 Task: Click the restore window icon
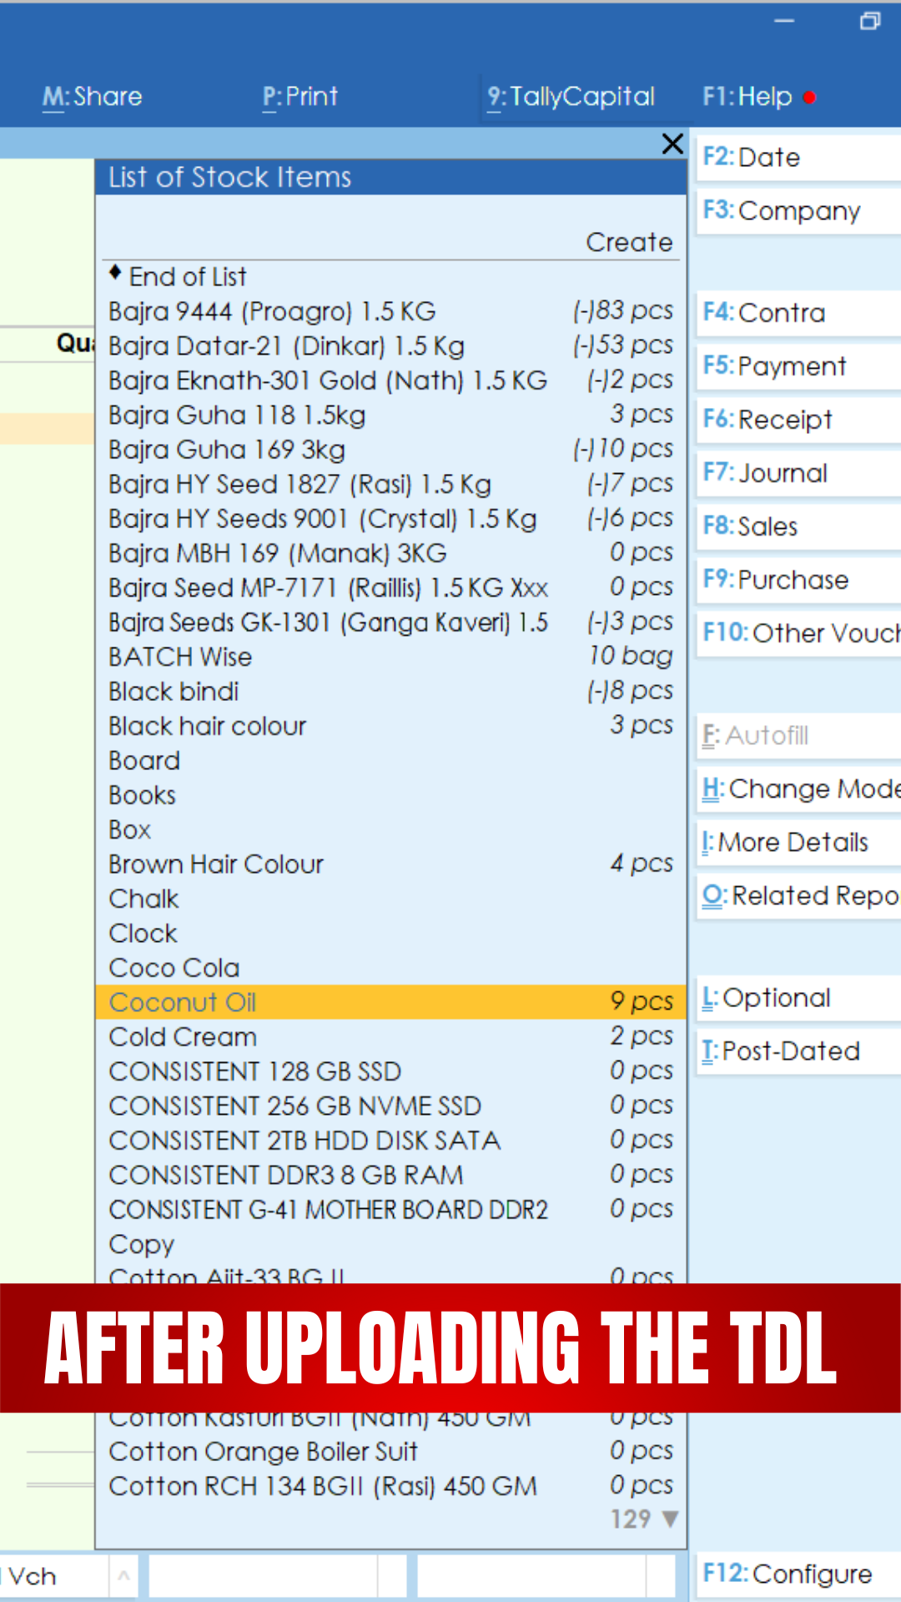click(x=869, y=22)
